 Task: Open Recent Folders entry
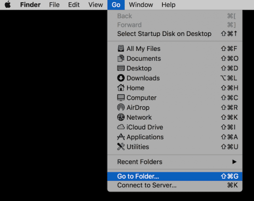[x=175, y=162]
